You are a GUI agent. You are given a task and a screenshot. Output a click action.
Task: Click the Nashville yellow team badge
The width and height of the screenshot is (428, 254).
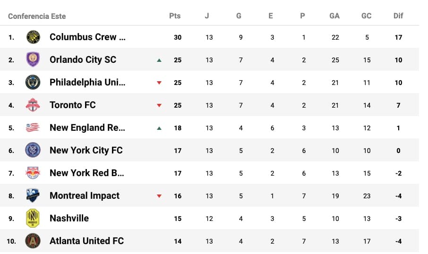(33, 218)
